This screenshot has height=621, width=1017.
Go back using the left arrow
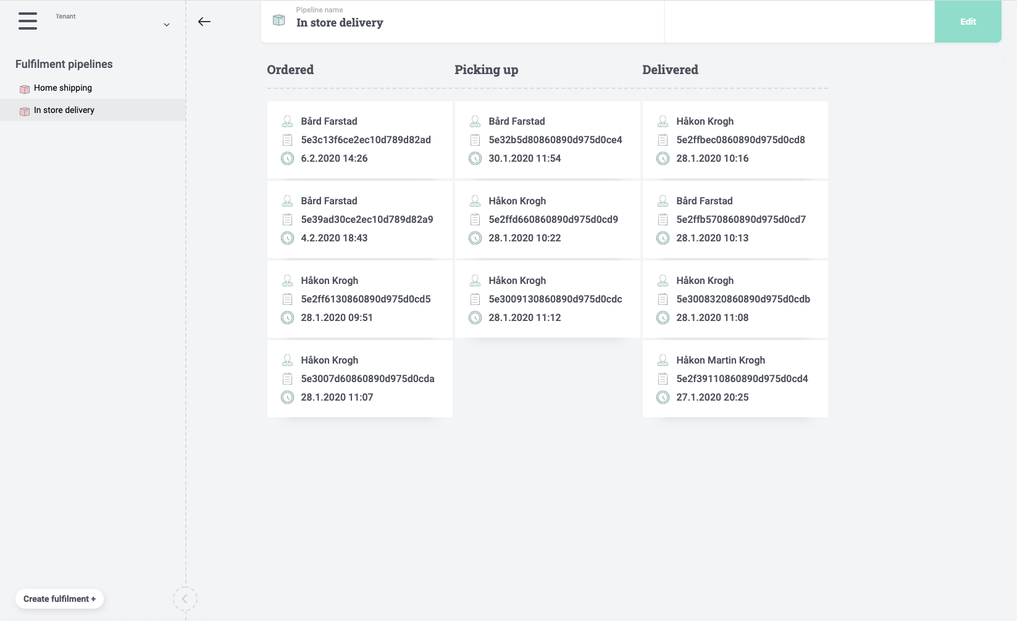tap(204, 22)
